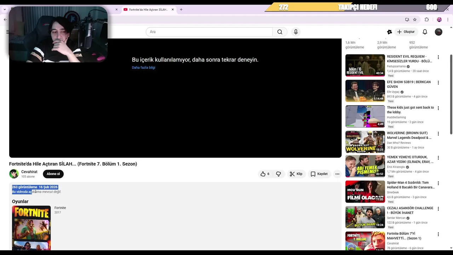Open tab search chevron at top left

pyautogui.click(x=5, y=10)
